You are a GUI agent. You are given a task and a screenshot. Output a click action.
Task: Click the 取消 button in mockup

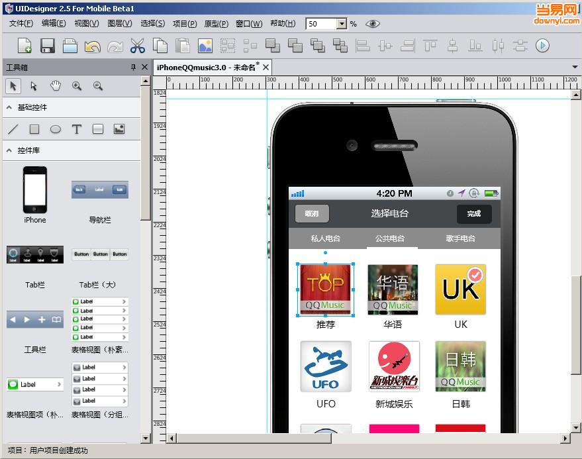coord(312,213)
